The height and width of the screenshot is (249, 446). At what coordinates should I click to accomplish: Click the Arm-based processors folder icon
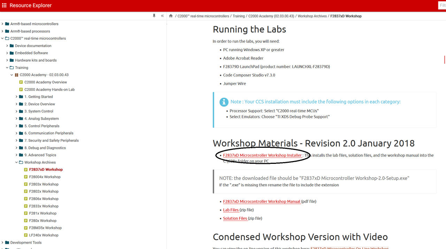(x=7, y=31)
